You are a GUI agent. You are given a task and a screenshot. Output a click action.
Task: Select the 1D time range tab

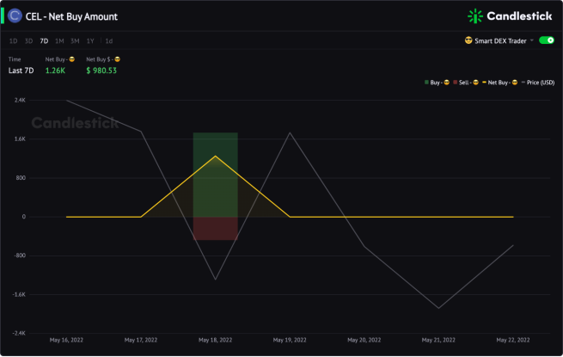[13, 41]
